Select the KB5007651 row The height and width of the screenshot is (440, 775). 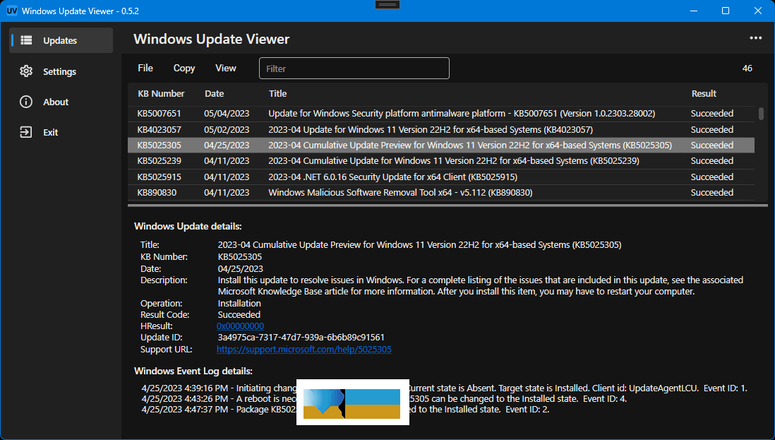click(x=441, y=114)
